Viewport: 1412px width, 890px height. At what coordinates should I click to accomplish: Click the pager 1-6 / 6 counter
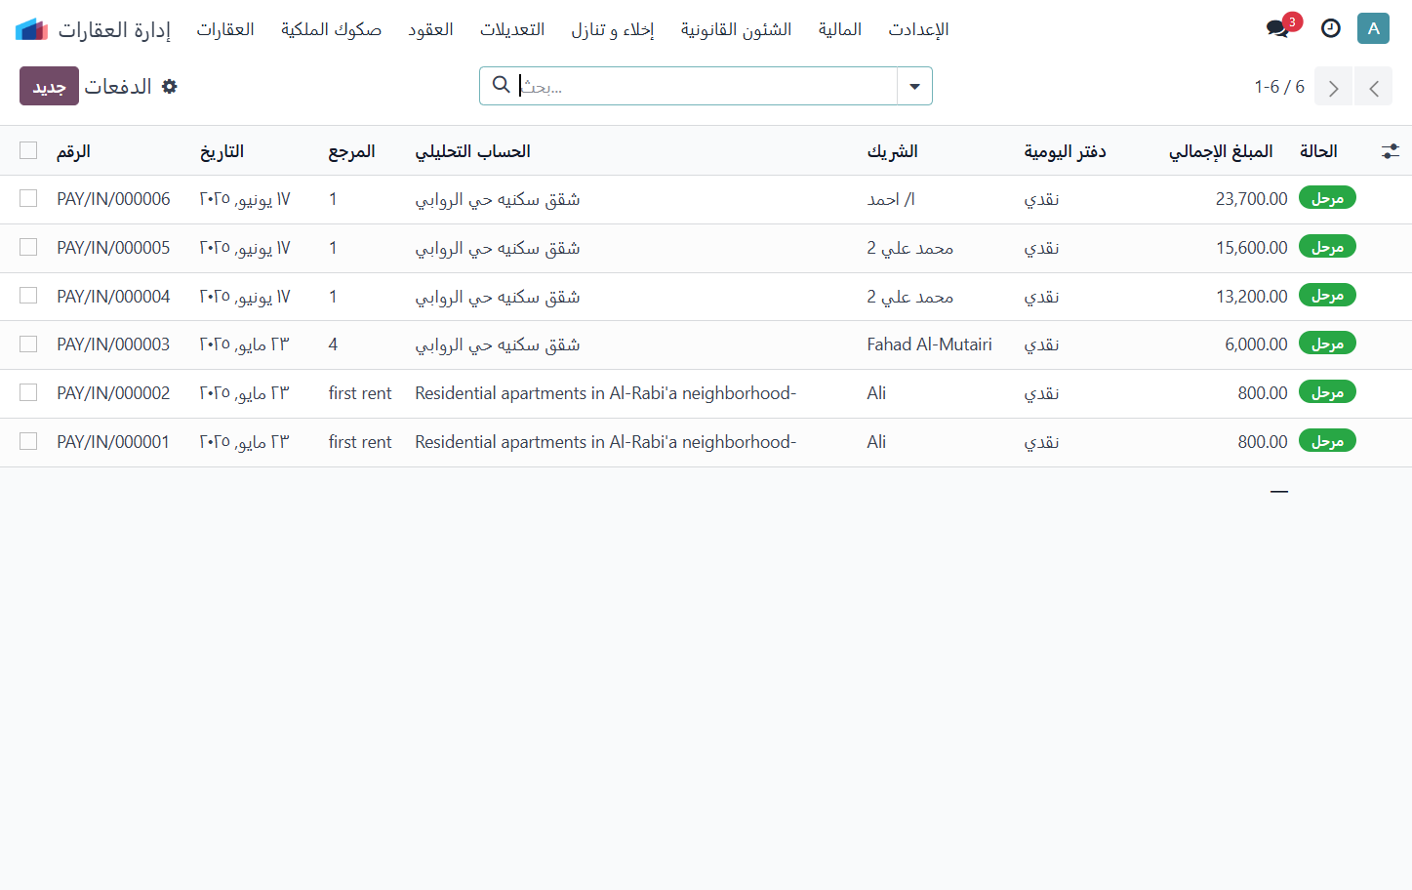[1278, 87]
